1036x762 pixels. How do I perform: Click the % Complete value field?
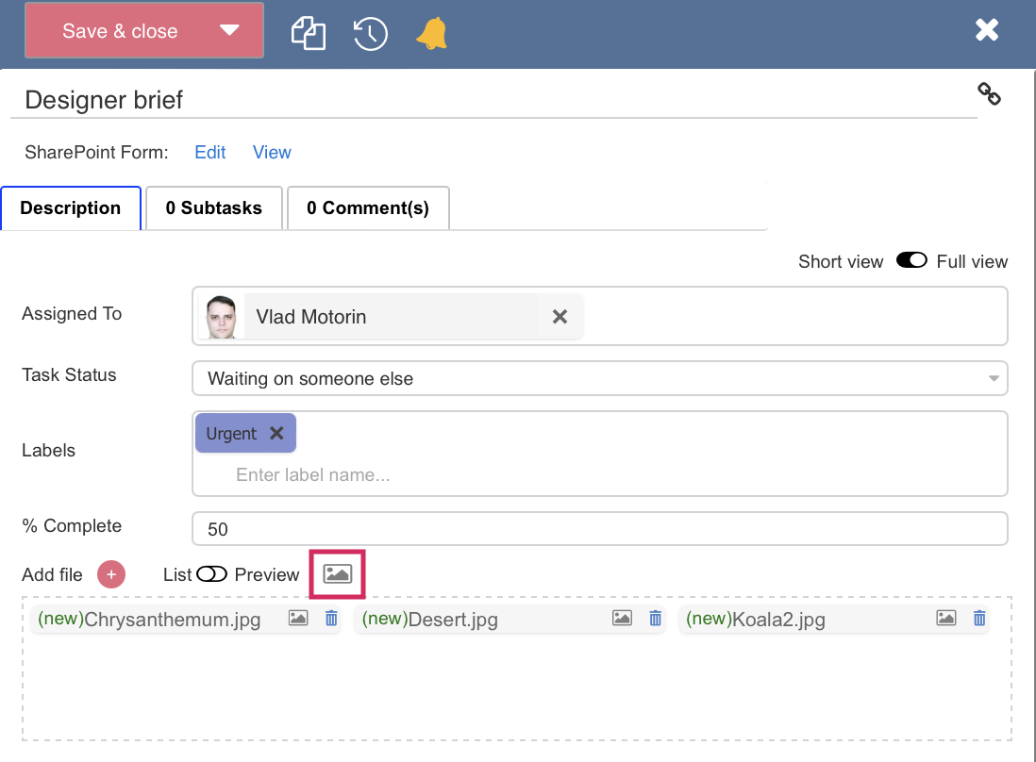pos(600,529)
